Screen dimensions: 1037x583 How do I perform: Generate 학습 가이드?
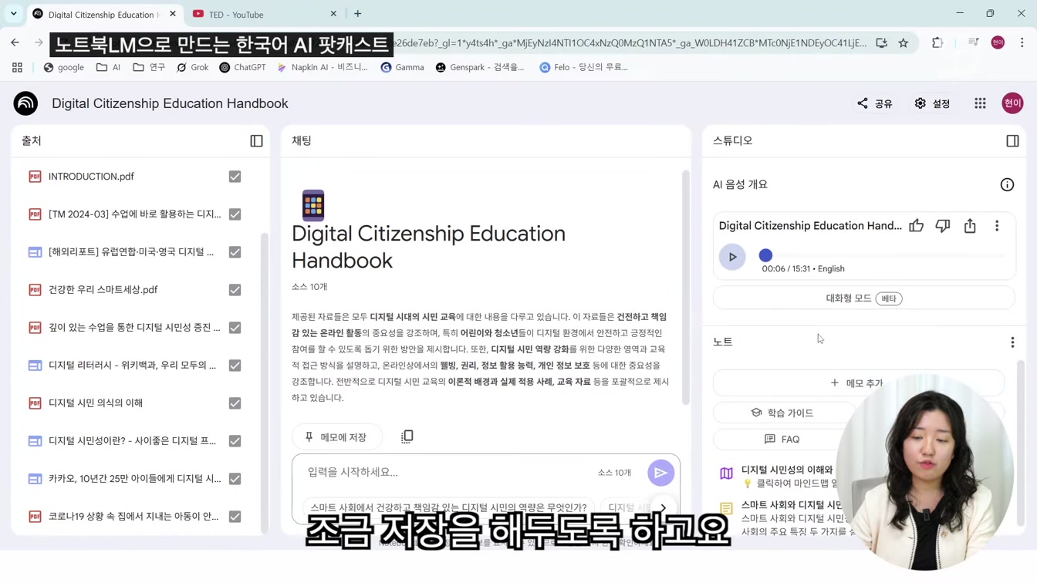pos(782,413)
